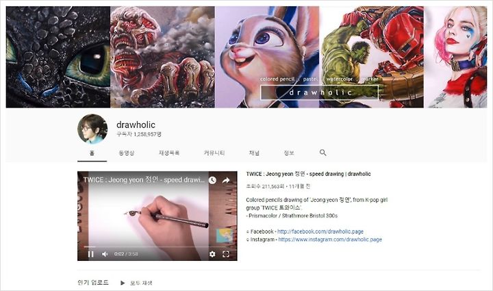Click the Watch later clock icon
The width and height of the screenshot is (493, 291).
[212, 180]
